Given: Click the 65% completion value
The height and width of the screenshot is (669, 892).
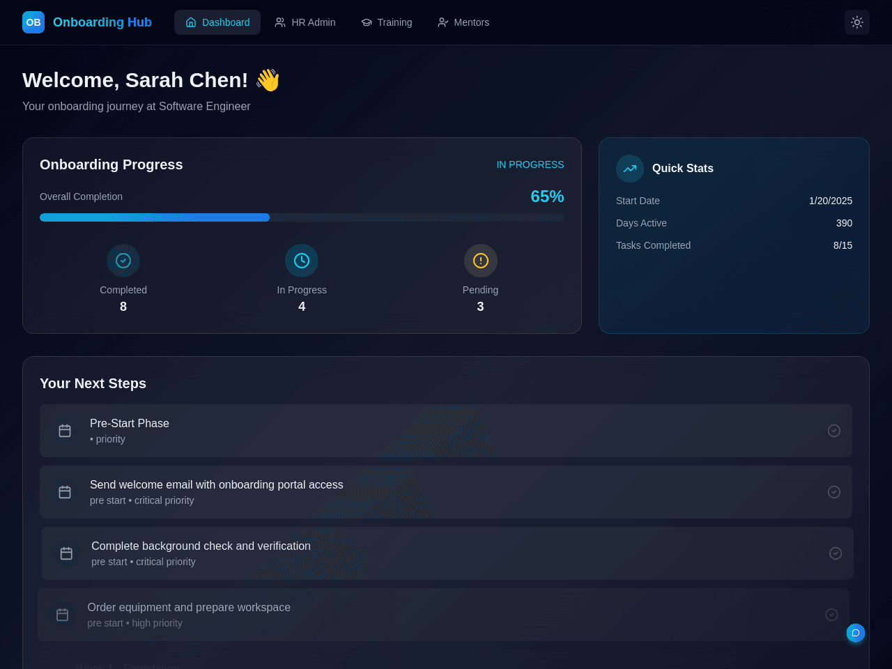Looking at the screenshot, I should 547,197.
